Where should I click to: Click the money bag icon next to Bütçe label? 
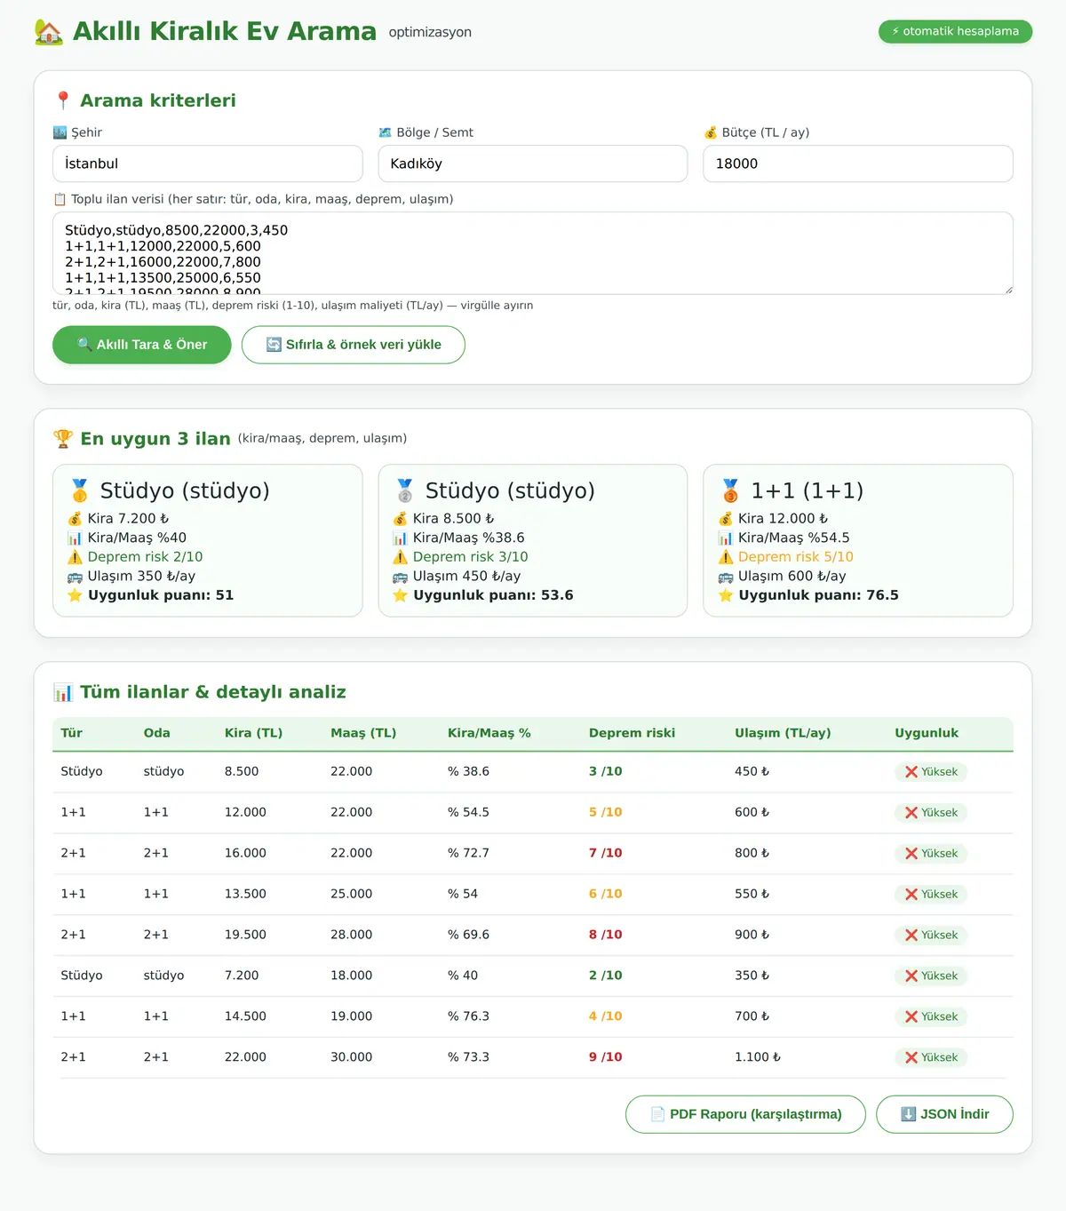coord(711,132)
